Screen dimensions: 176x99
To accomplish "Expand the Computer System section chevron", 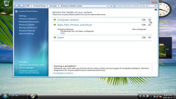I will coord(150,20).
